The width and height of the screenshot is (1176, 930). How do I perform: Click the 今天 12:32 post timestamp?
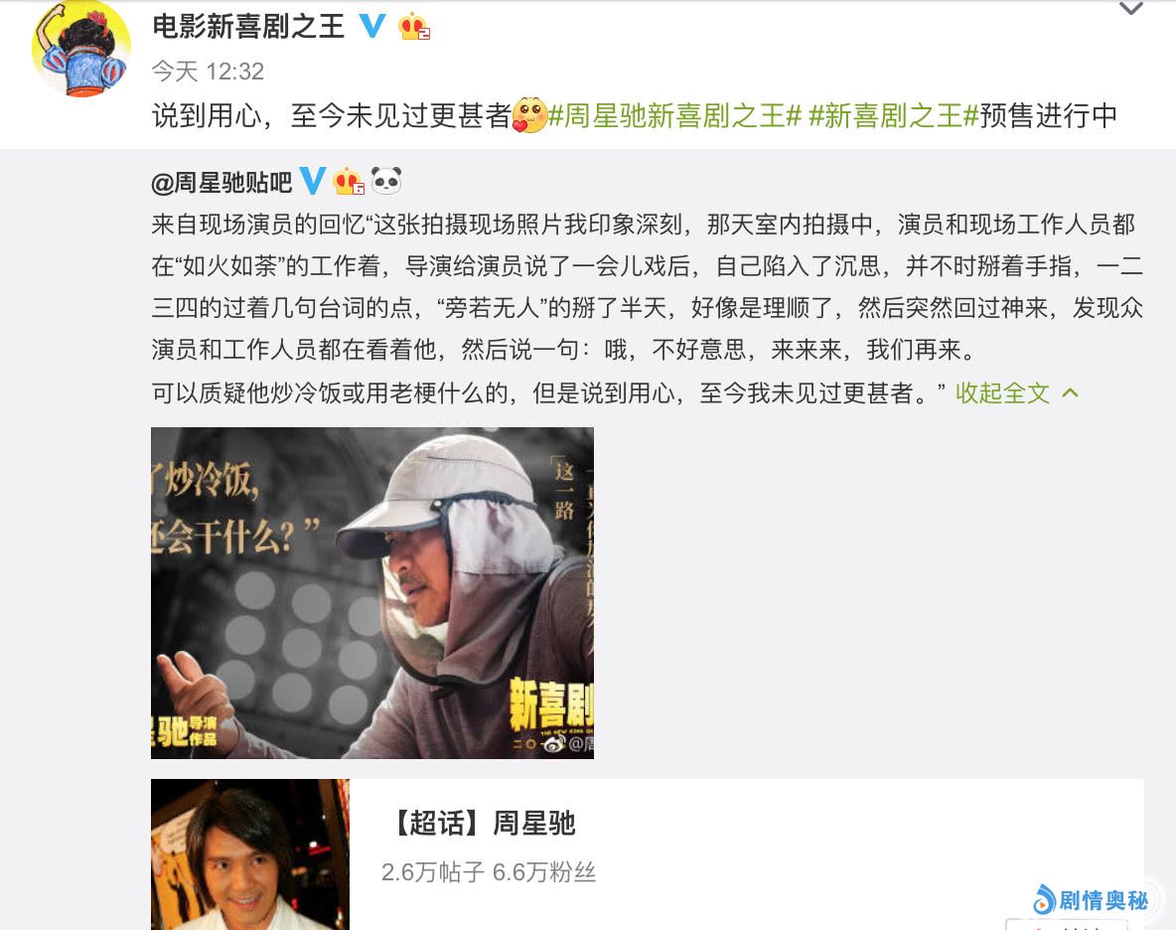click(x=208, y=72)
